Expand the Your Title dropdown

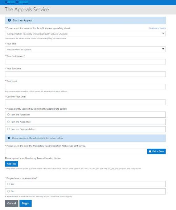pos(85,49)
